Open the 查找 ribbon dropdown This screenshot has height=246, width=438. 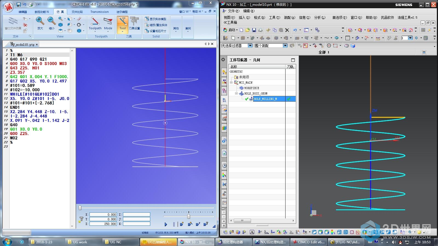(188, 27)
